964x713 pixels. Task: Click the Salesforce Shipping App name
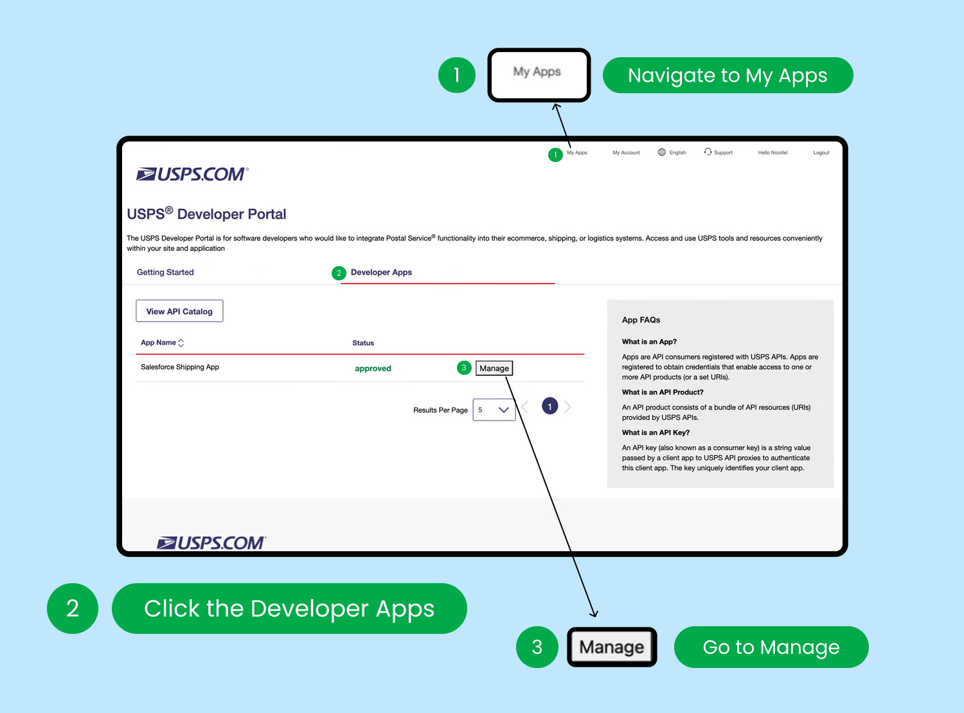pyautogui.click(x=180, y=367)
